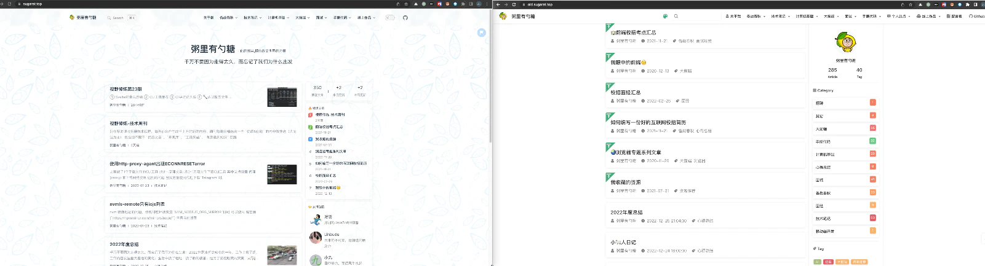Open 如何编写一份好的互联网校招简历 in right window

coord(648,122)
